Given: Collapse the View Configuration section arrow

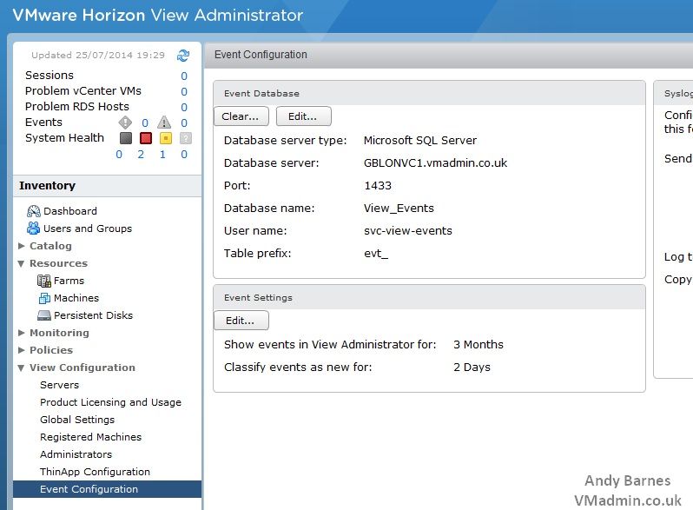Looking at the screenshot, I should tap(21, 368).
